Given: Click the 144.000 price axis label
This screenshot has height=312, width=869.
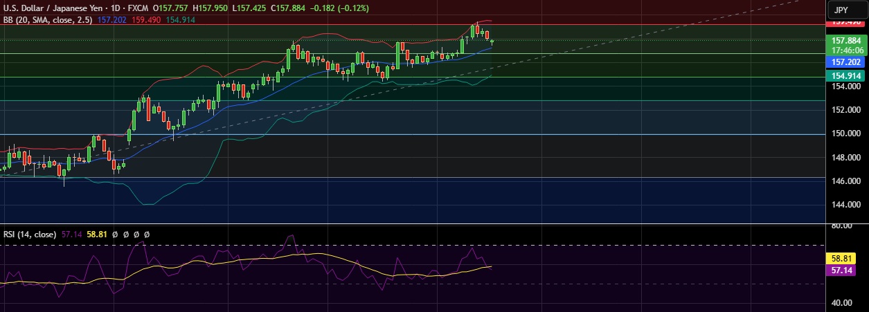Looking at the screenshot, I should (x=846, y=205).
